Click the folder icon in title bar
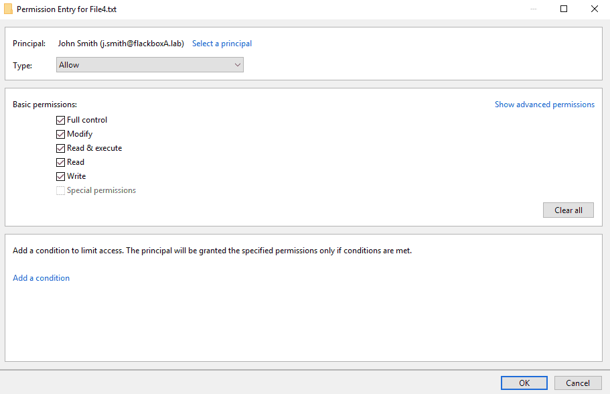The width and height of the screenshot is (610, 394). [8, 9]
